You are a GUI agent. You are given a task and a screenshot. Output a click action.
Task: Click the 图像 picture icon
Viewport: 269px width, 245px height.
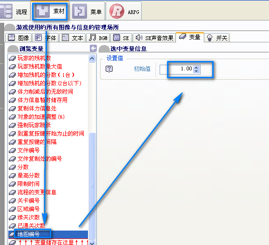(11, 37)
